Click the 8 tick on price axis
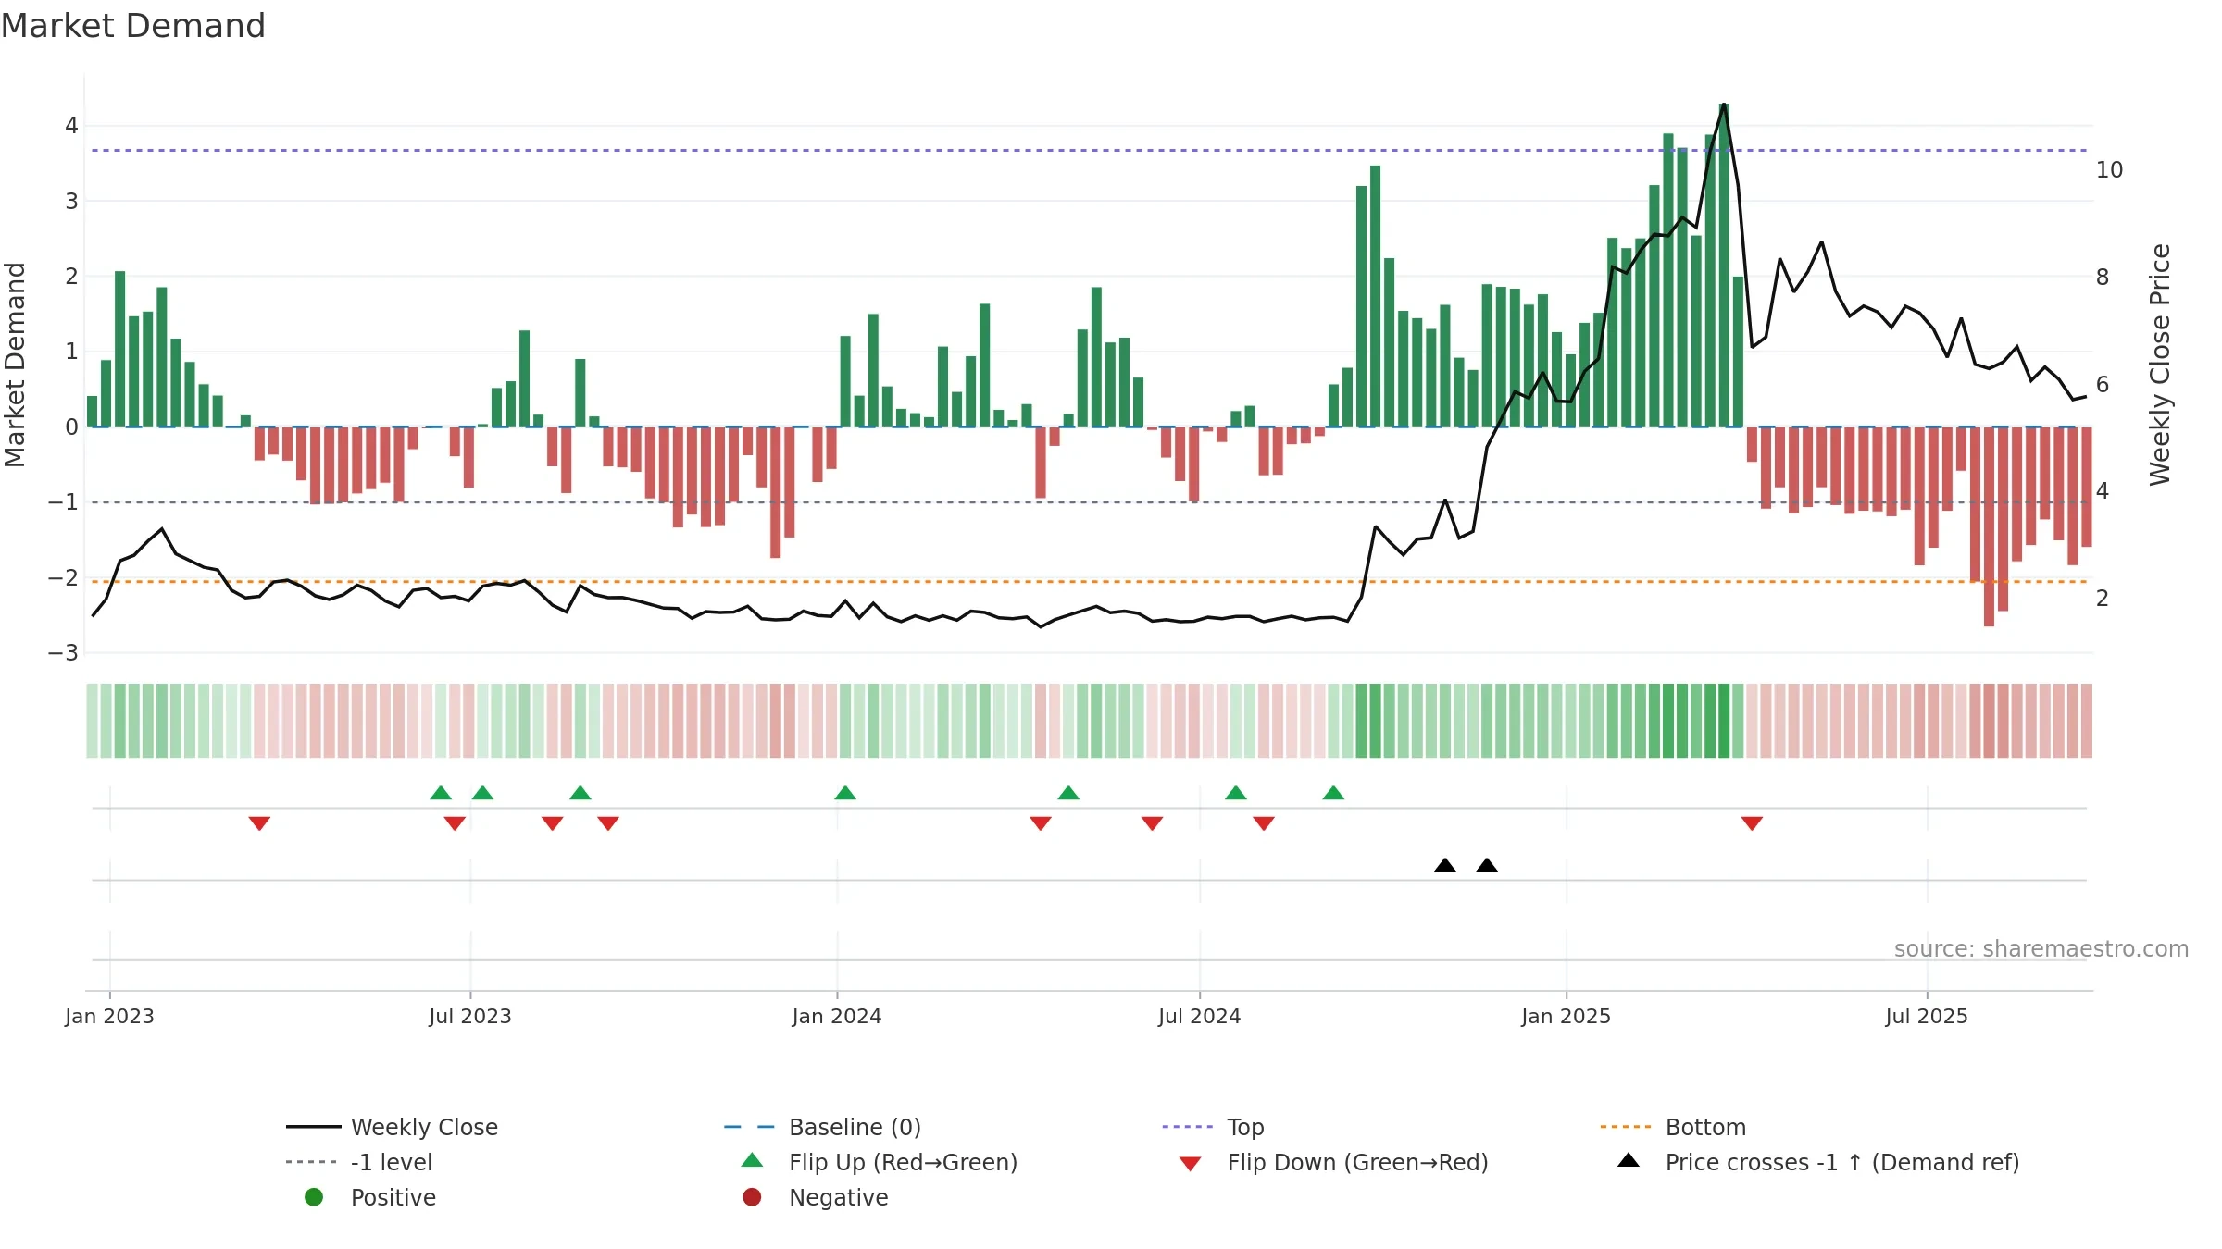Viewport: 2222px width, 1249px height. tap(2103, 278)
